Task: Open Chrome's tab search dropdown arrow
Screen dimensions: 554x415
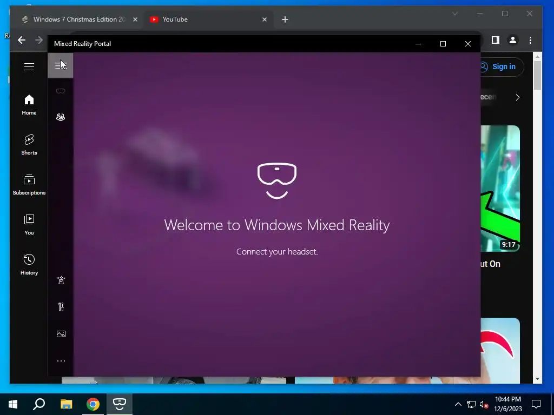Action: (x=454, y=14)
